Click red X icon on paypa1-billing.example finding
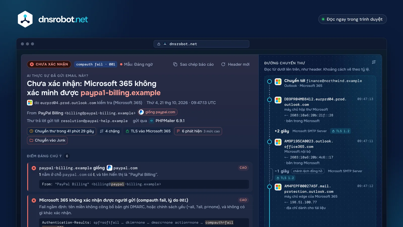The height and width of the screenshot is (227, 403). (x=34, y=168)
